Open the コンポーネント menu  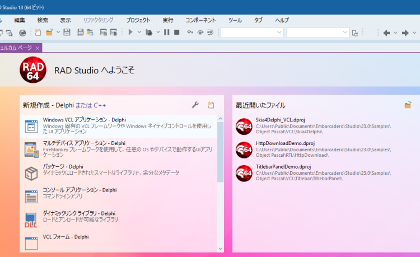click(x=200, y=20)
